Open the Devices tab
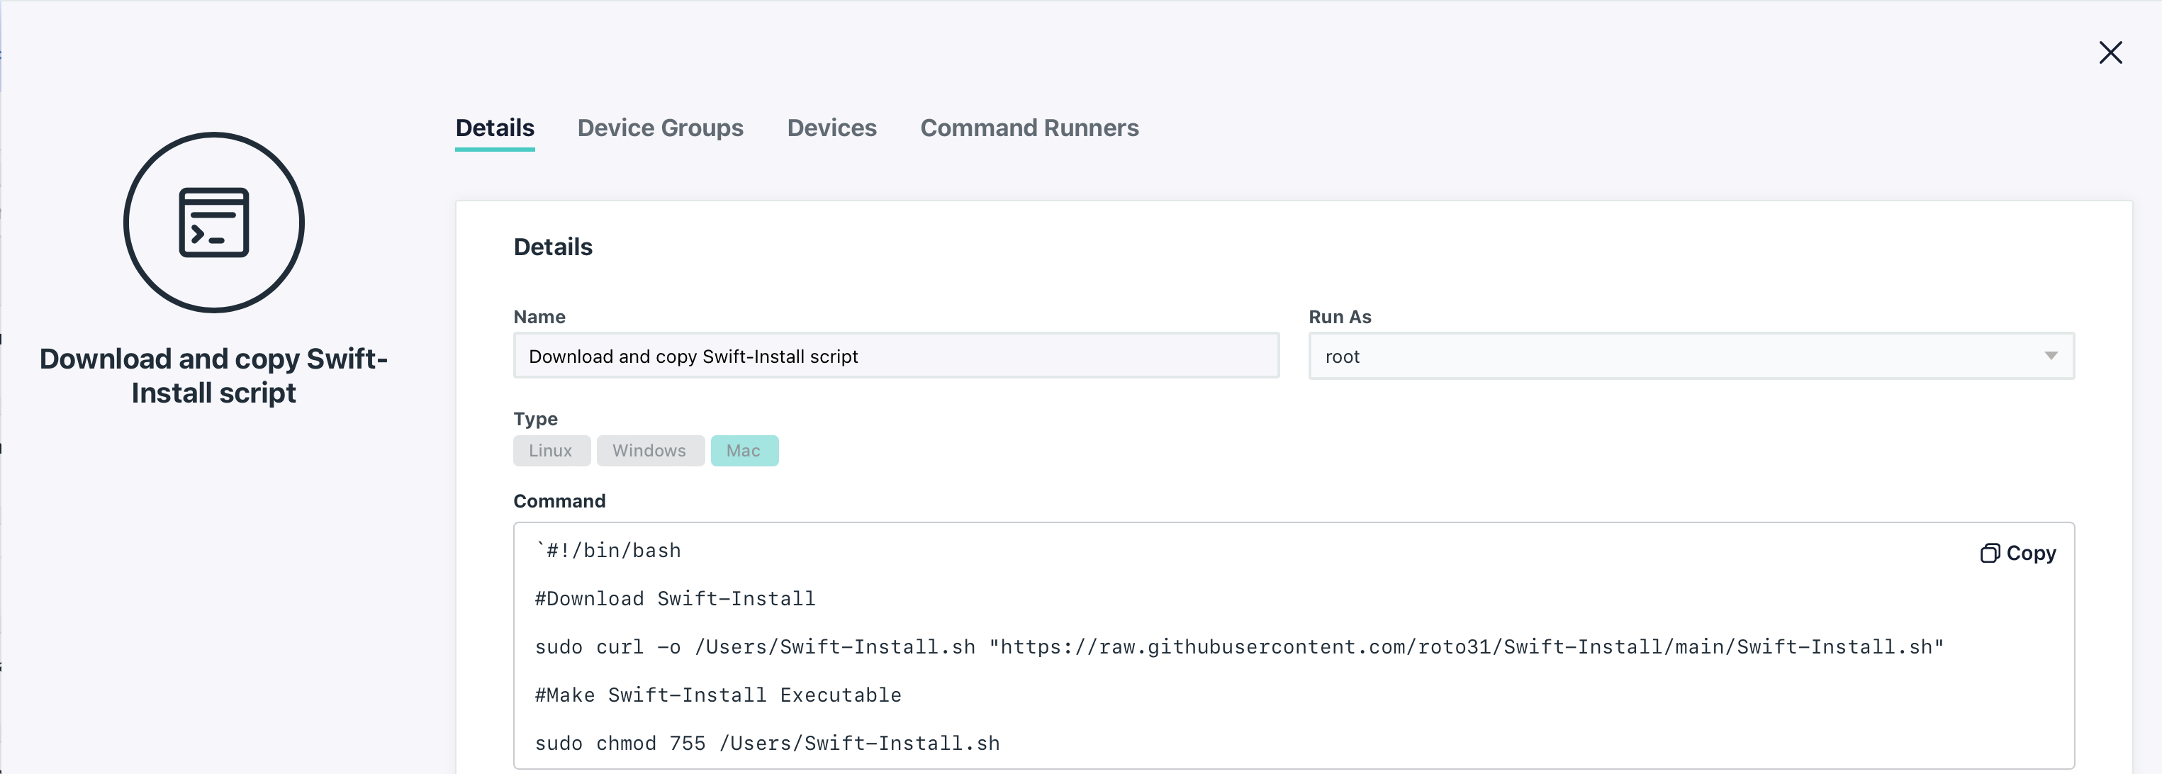The height and width of the screenshot is (774, 2162). pos(831,128)
